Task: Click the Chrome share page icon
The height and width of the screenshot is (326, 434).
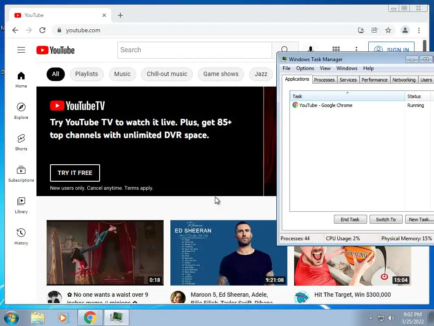Action: click(x=375, y=30)
